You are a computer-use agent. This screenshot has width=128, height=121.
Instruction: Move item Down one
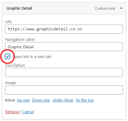41,100
